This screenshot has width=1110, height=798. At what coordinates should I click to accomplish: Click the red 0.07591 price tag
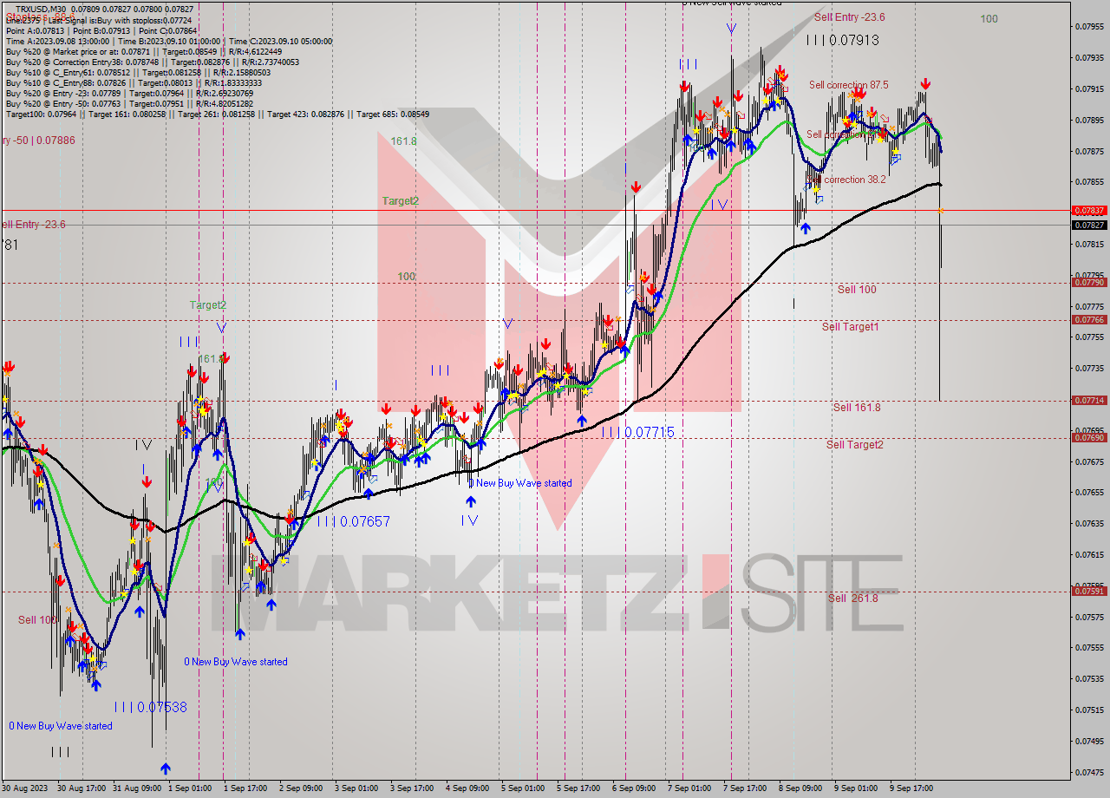pos(1089,591)
